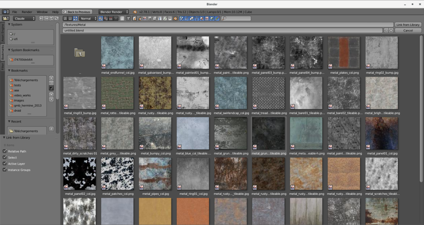Viewport: 424px width, 225px height.
Task: Click the add bookmark plus button
Action: [x=51, y=78]
